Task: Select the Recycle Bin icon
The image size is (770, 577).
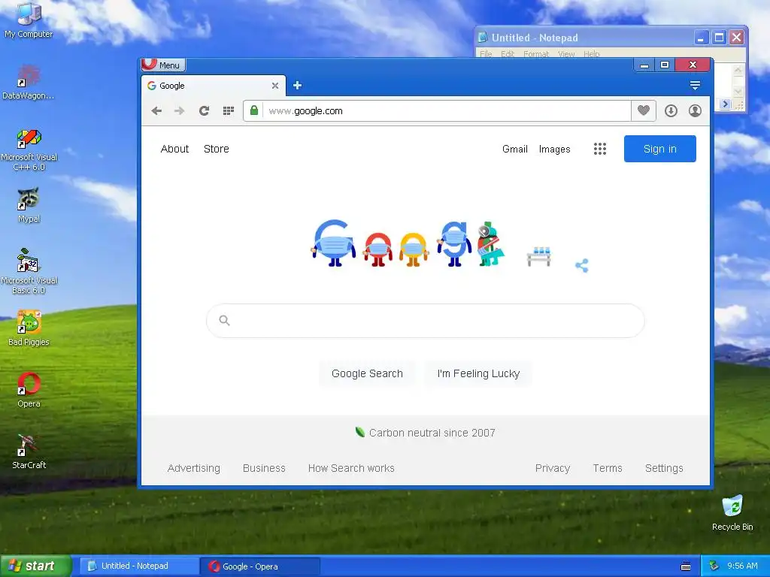Action: (x=732, y=513)
